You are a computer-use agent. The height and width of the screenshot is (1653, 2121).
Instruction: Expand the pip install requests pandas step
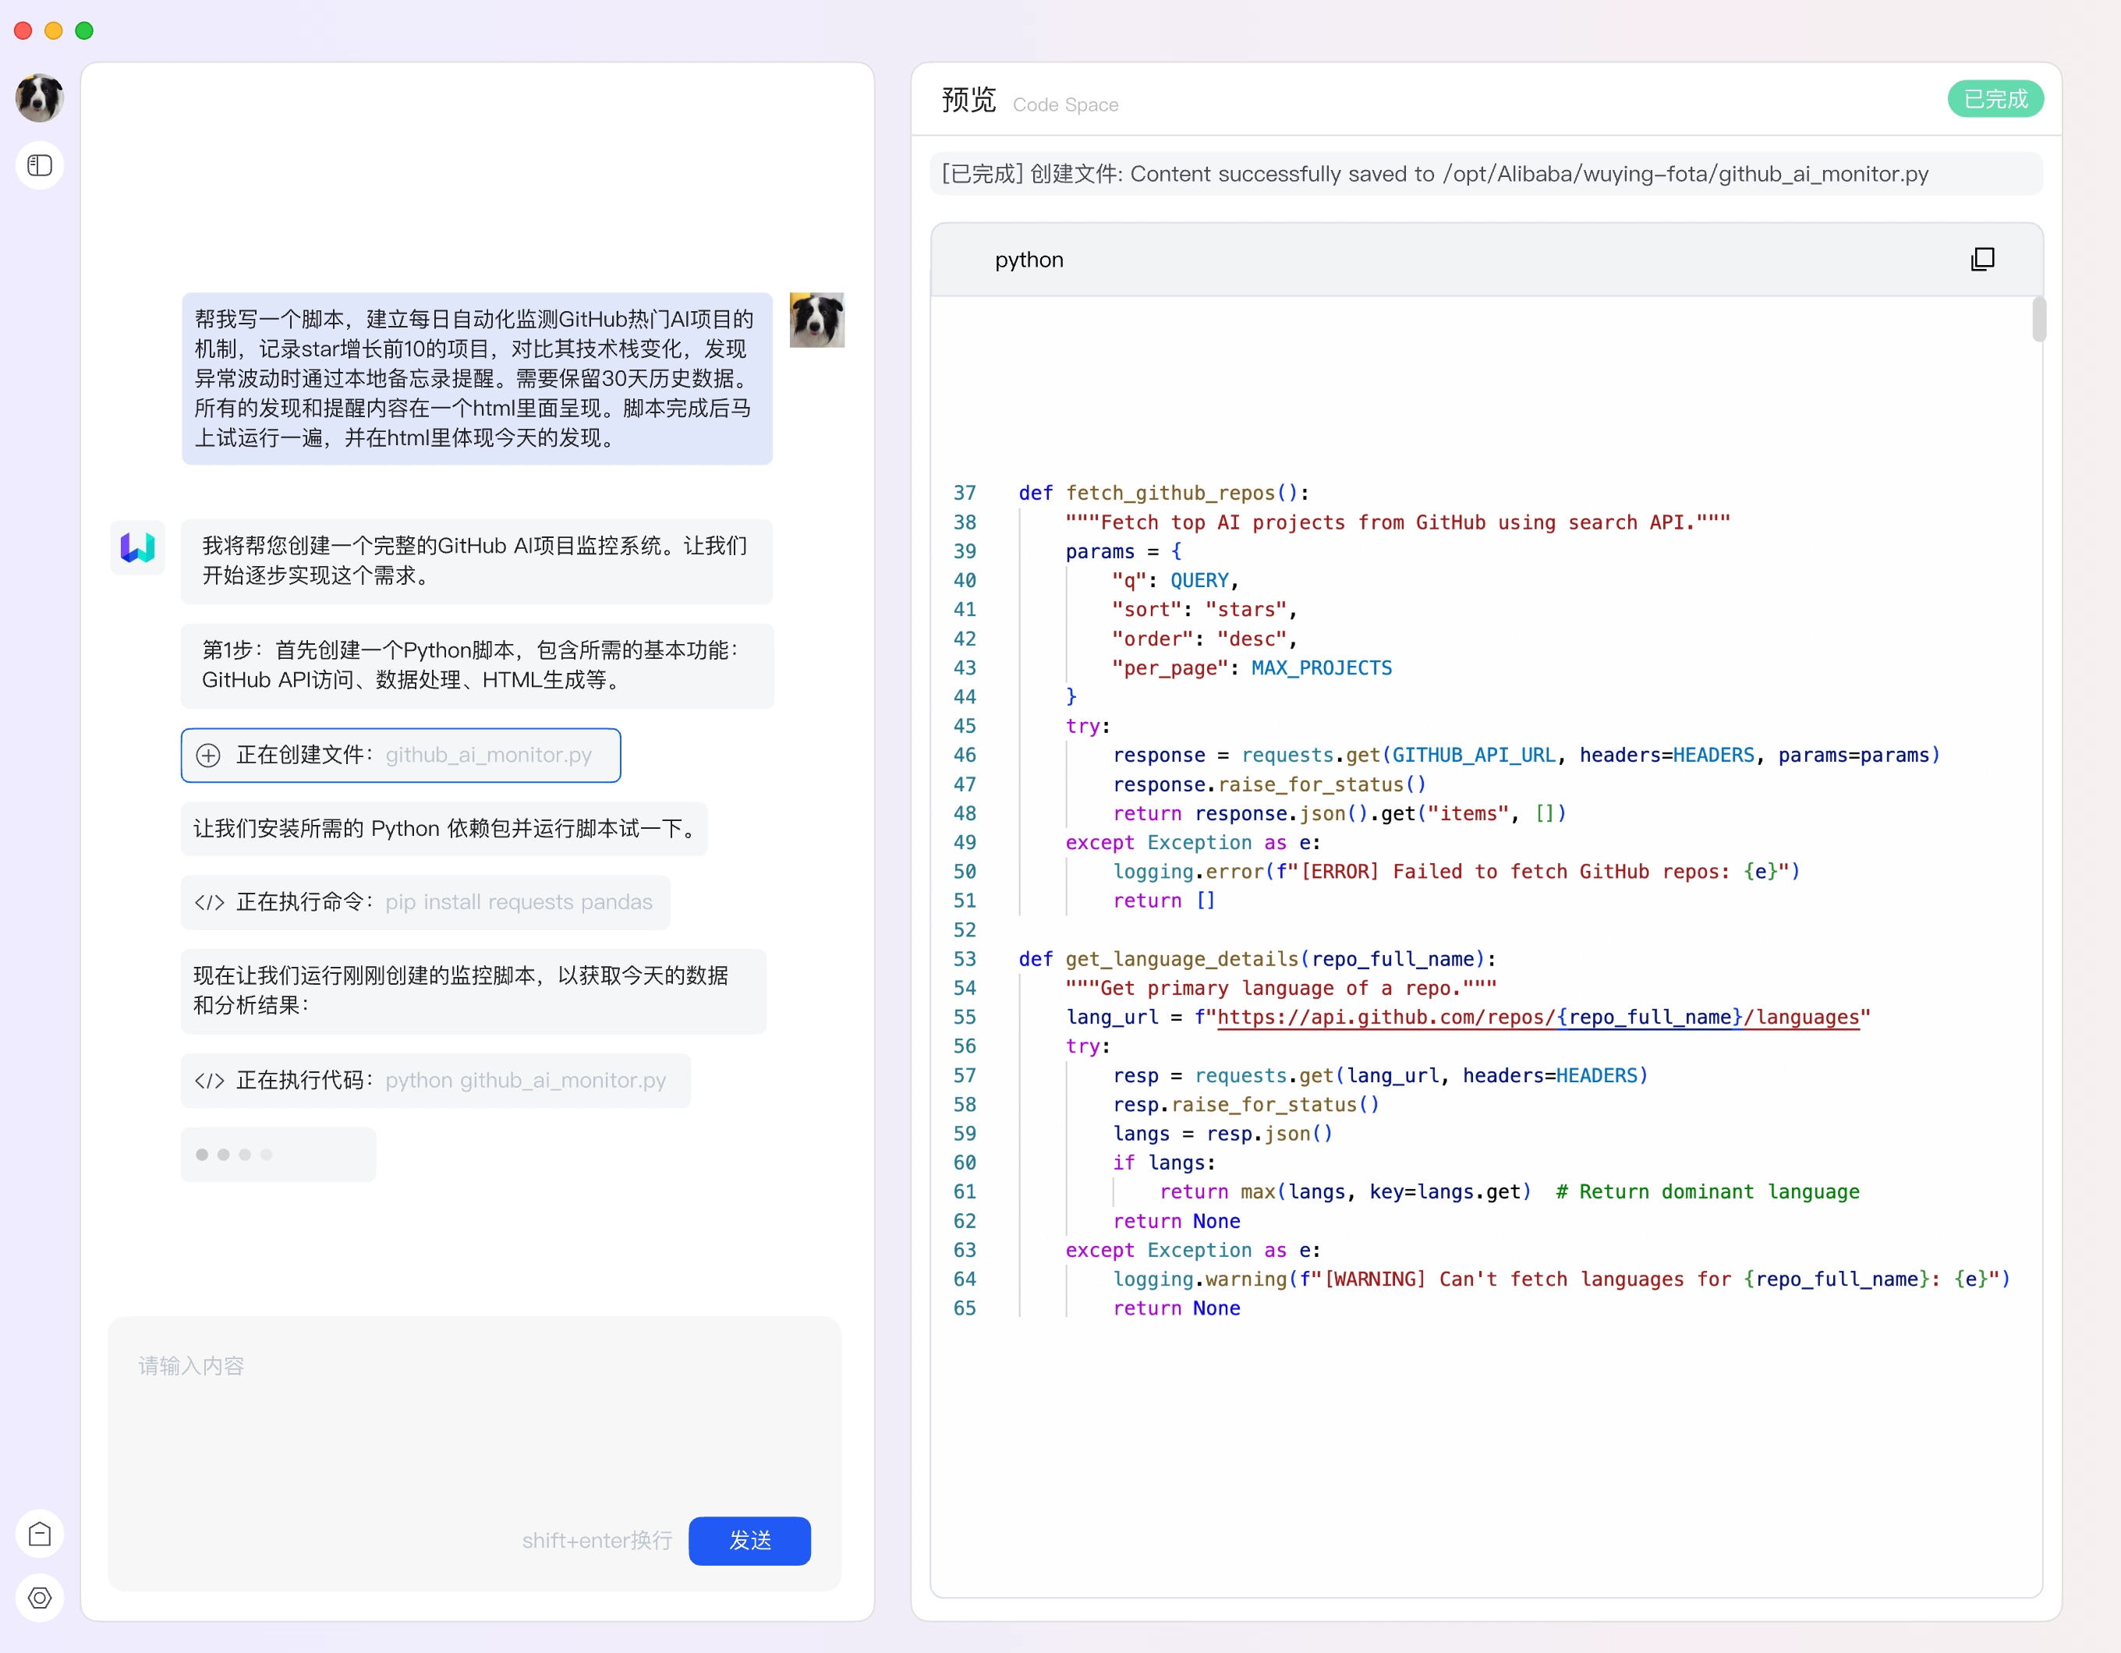(425, 902)
